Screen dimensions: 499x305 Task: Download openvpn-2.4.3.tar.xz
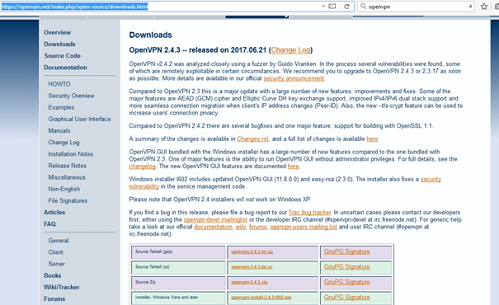pos(252,267)
